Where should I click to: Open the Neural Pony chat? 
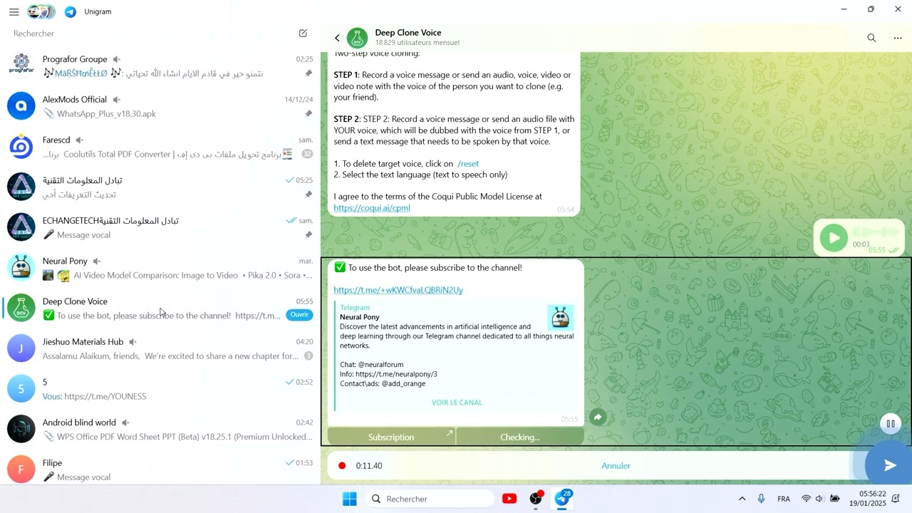(160, 268)
